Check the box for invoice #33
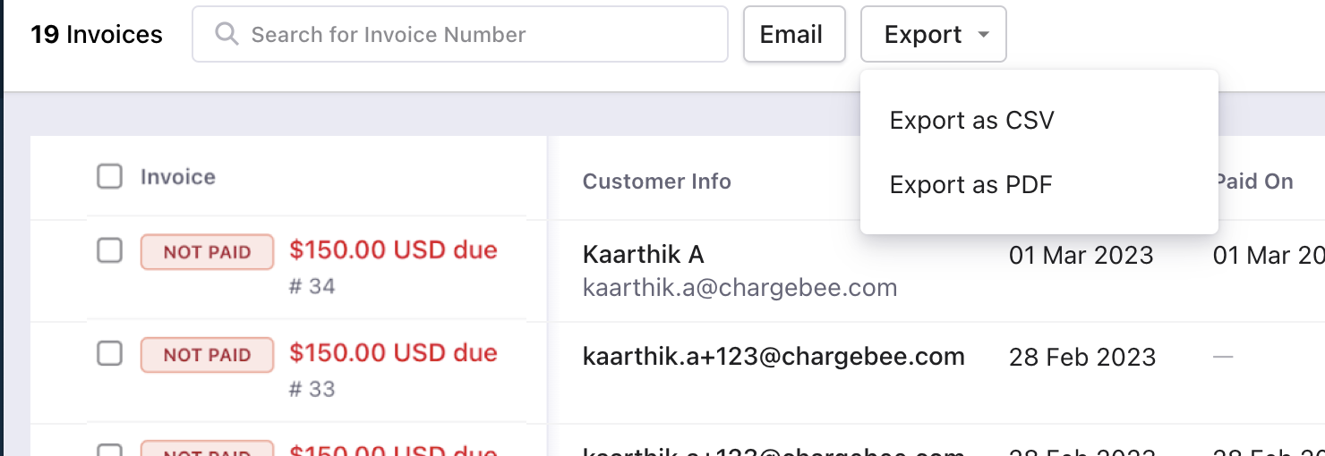1325x456 pixels. (109, 354)
